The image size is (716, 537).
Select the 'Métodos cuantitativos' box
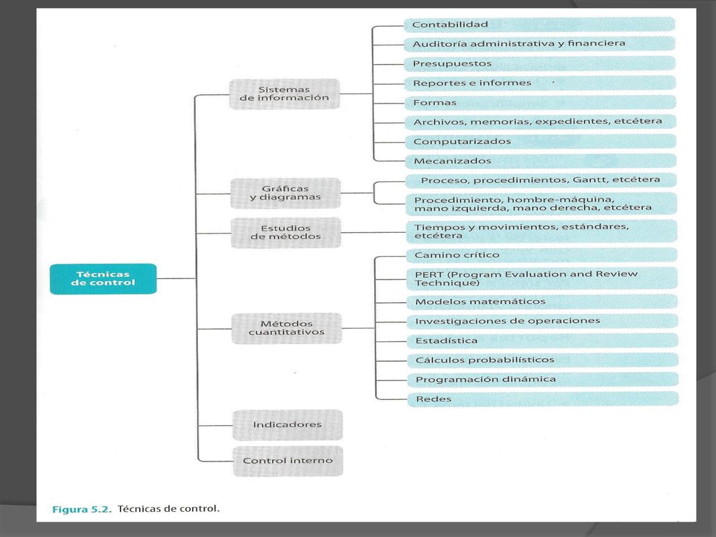click(x=286, y=328)
